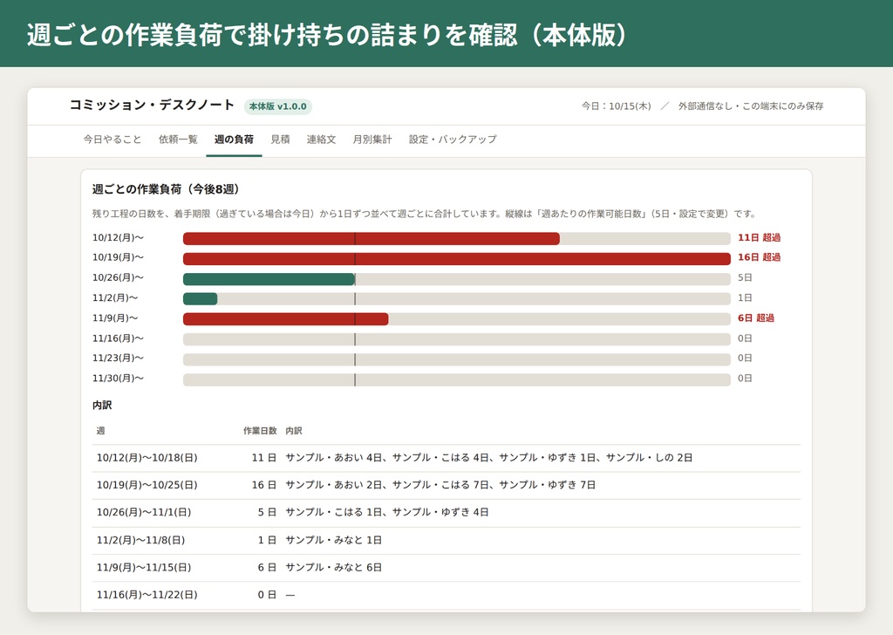Screen dimensions: 893x635
Task: Click the サンプル・みなと 6日 breakdown cell
Action: (x=334, y=568)
